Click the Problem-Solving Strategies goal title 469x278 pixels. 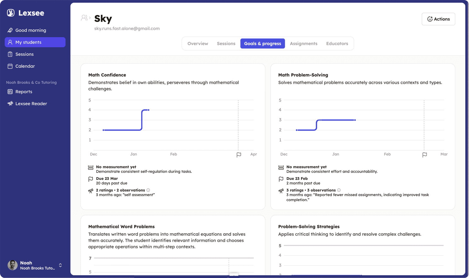click(x=309, y=227)
